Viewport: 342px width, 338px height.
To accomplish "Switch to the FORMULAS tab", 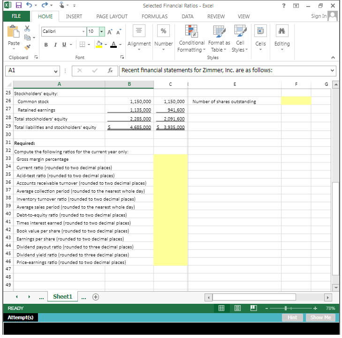I will point(154,16).
